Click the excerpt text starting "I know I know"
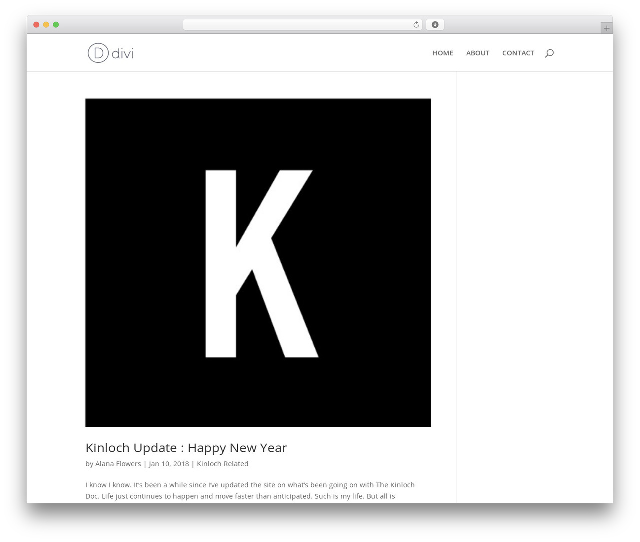The height and width of the screenshot is (542, 640). tap(250, 490)
